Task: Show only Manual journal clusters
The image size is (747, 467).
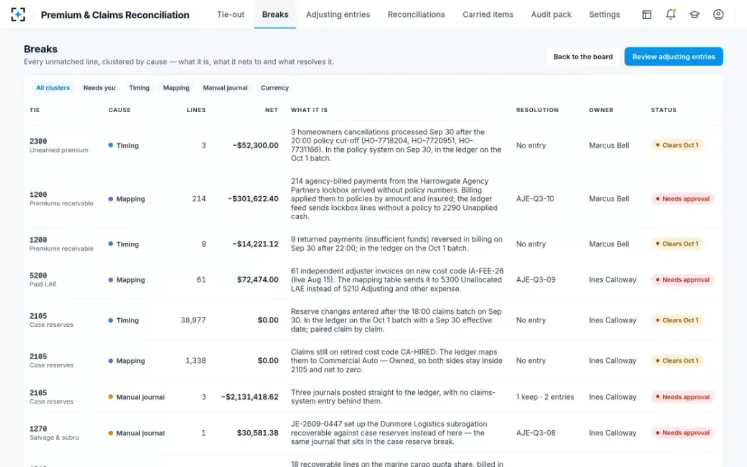Action: click(225, 88)
